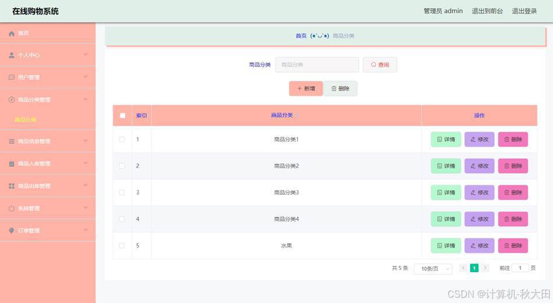Click the grid icon beside 商品出库管理
Image resolution: width=553 pixels, height=303 pixels.
click(x=12, y=186)
